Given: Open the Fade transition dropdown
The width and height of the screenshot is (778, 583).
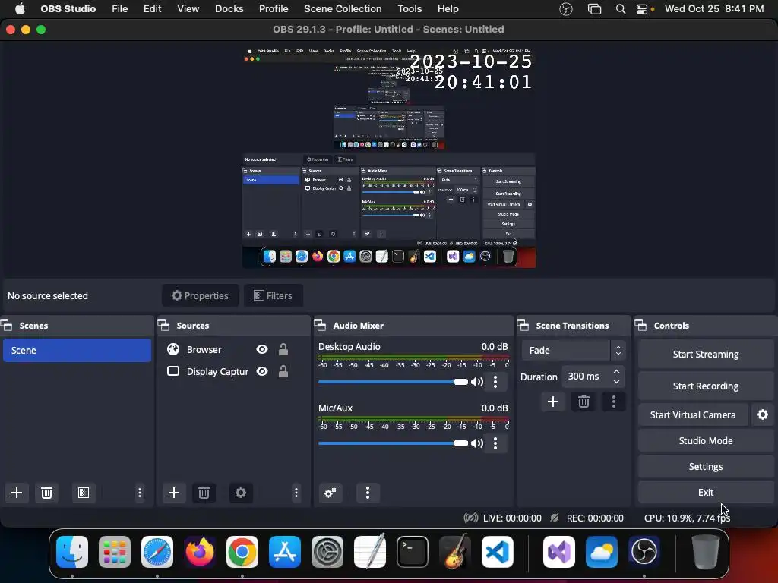Looking at the screenshot, I should click(x=574, y=351).
